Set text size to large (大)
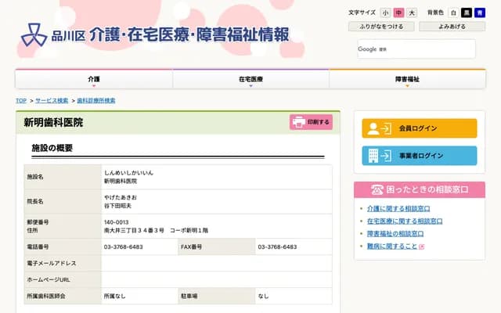501x313 pixels. pos(412,13)
